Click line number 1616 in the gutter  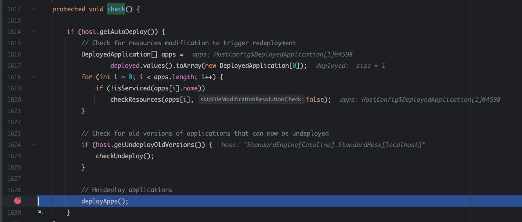(x=14, y=54)
